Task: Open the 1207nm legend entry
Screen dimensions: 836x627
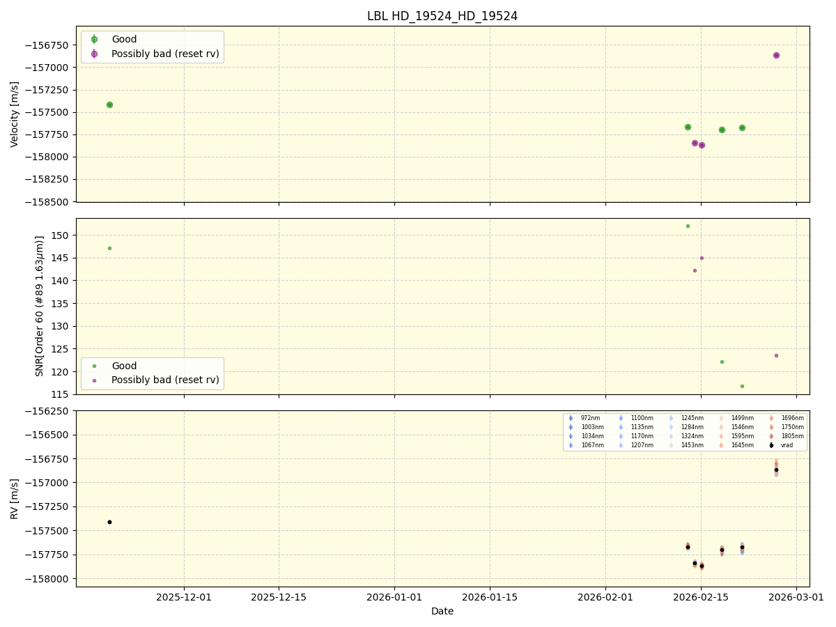Action: coord(643,445)
